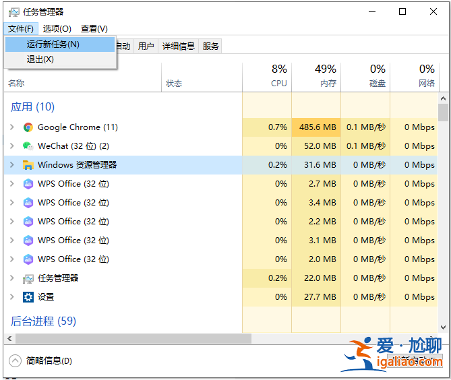This screenshot has width=451, height=380.
Task: Click the WPS Office icon with 3.4 MB memory
Action: (x=28, y=203)
